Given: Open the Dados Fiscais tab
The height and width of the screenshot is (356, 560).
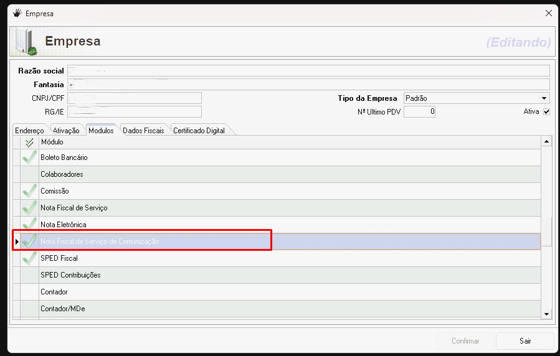Looking at the screenshot, I should 143,131.
